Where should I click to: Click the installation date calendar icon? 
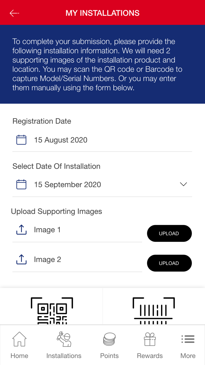(x=21, y=185)
